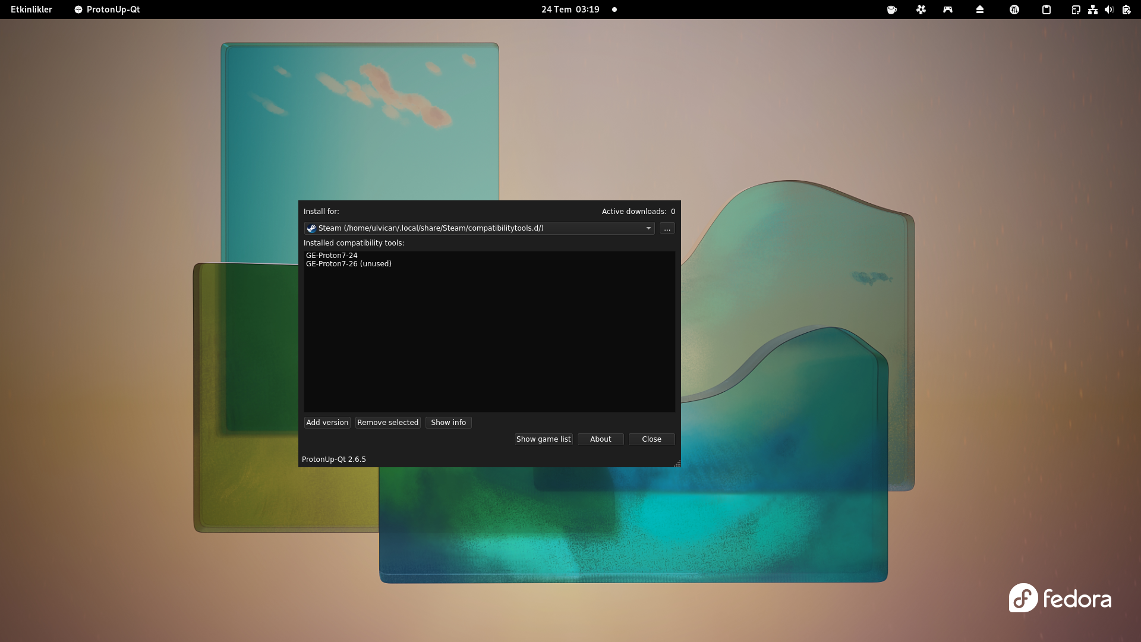
Task: Open the Show game list dialog
Action: coord(543,439)
